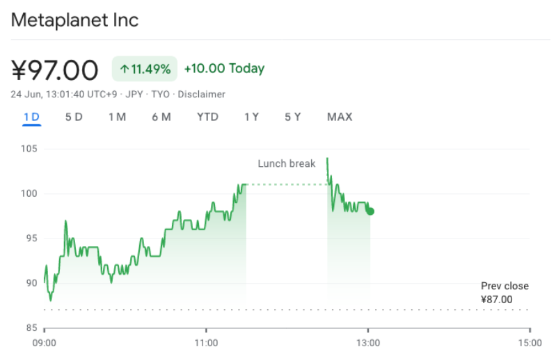Viewport: 556px width, 356px height.
Task: Select the 5 Y range tab
Action: [292, 117]
